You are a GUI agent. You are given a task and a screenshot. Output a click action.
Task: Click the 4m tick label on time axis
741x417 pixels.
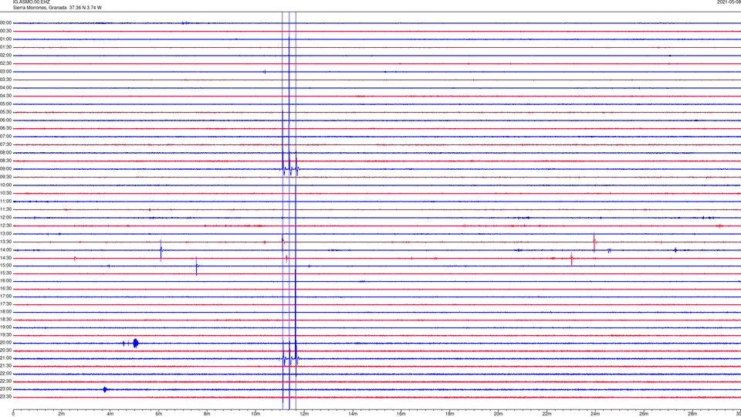tap(110, 414)
